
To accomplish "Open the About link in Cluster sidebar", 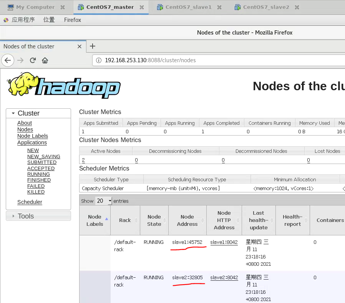I will click(25, 123).
